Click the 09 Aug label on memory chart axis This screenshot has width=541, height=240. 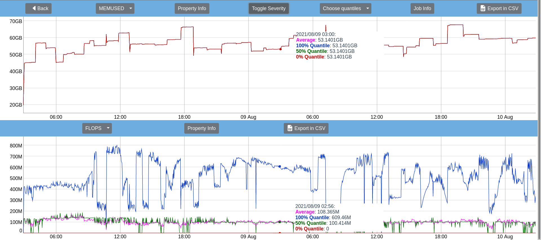(x=248, y=117)
